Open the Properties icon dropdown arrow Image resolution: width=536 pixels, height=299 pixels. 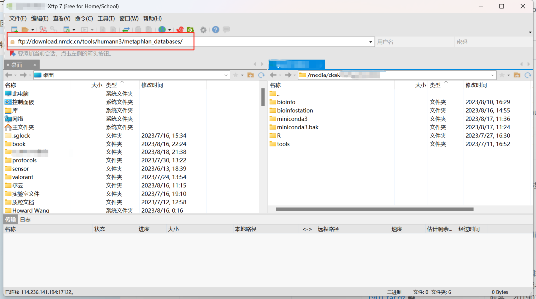point(74,30)
